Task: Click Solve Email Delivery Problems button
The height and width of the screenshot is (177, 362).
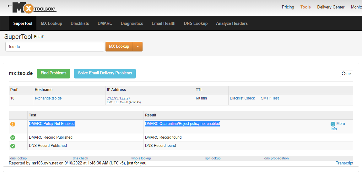Action: tap(105, 73)
